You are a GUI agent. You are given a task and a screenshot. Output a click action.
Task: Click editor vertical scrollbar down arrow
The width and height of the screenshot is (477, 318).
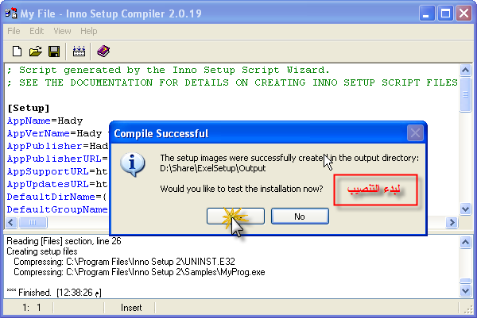pos(465,209)
